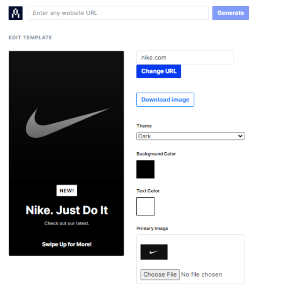Click the 'Check out our latest.' subtitle
Screen dimensions: 295x290
point(67,224)
